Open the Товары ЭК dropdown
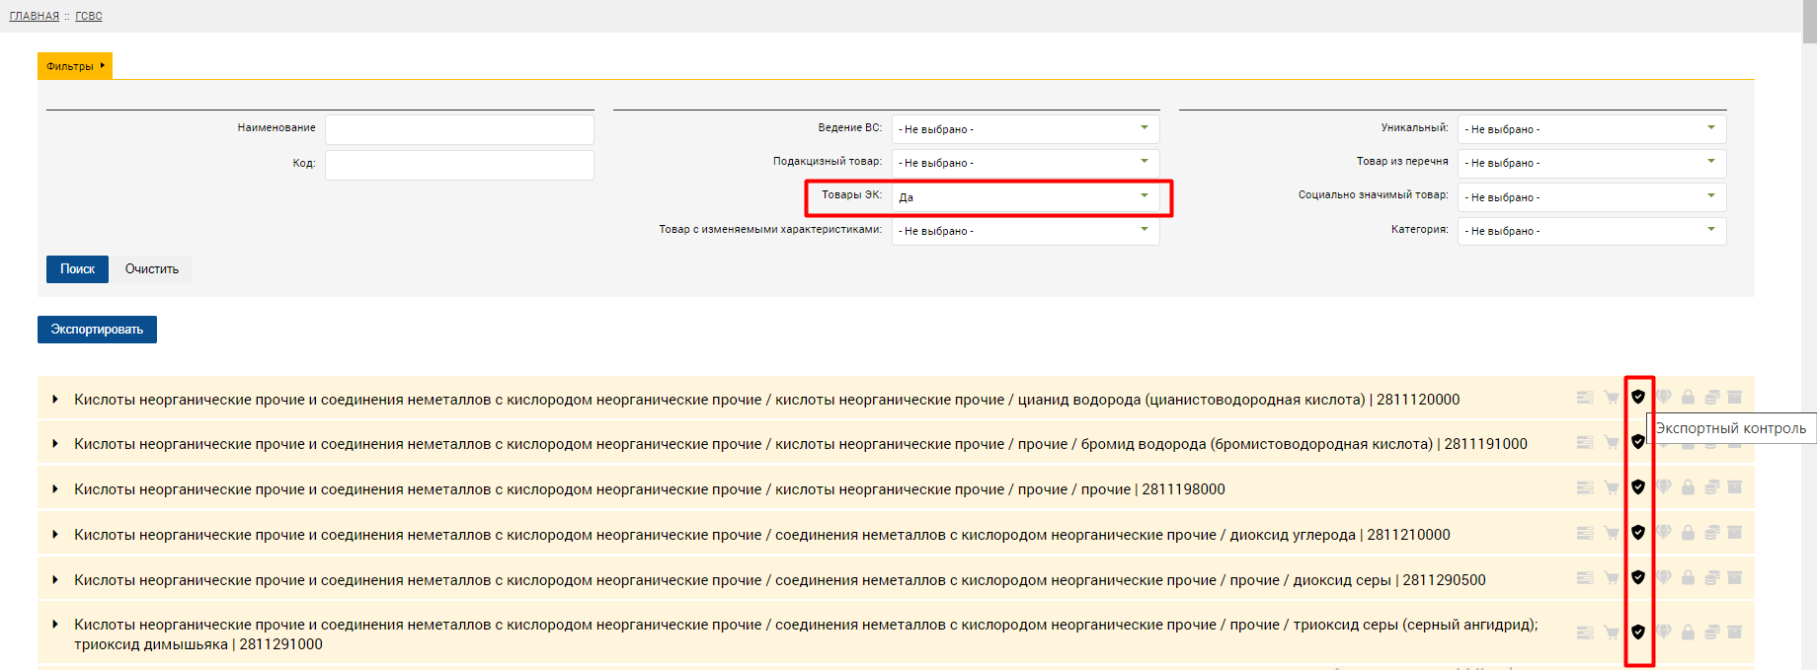 [x=1024, y=196]
